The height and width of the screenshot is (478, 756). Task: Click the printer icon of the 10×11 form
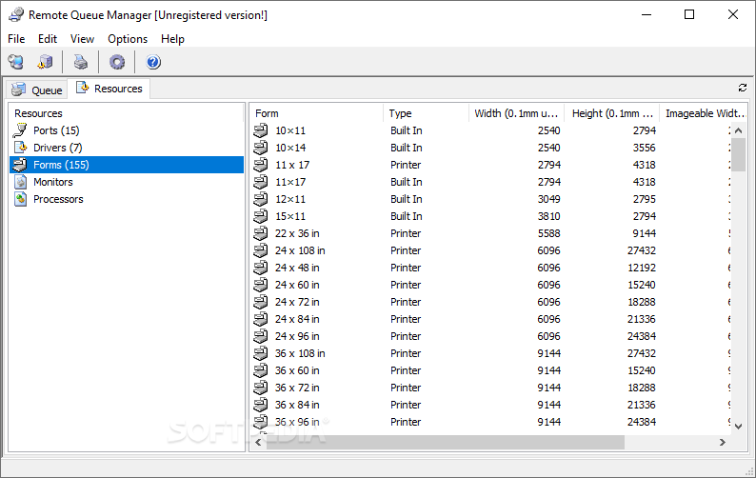pyautogui.click(x=260, y=130)
